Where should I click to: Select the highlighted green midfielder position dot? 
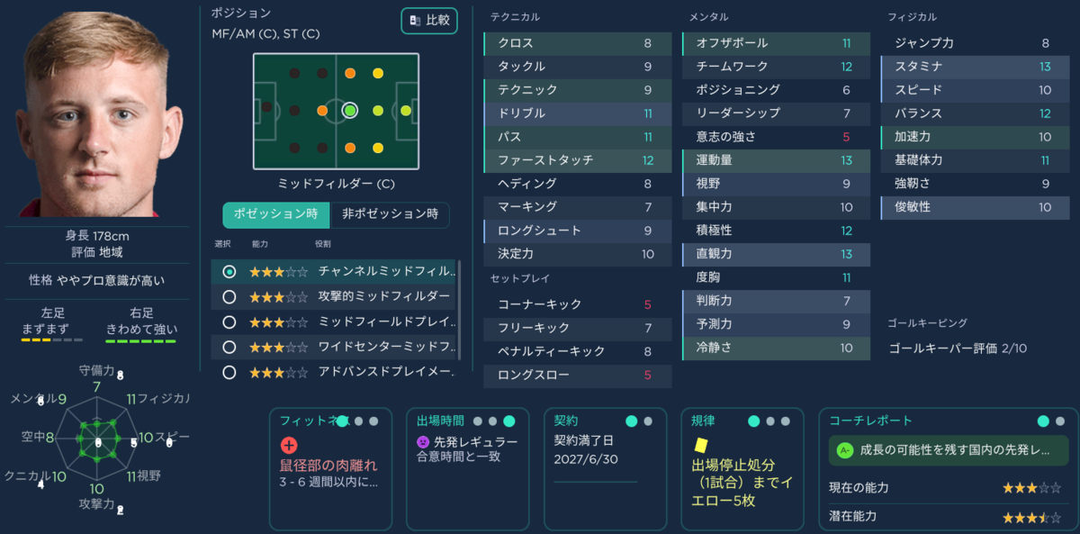tap(350, 111)
